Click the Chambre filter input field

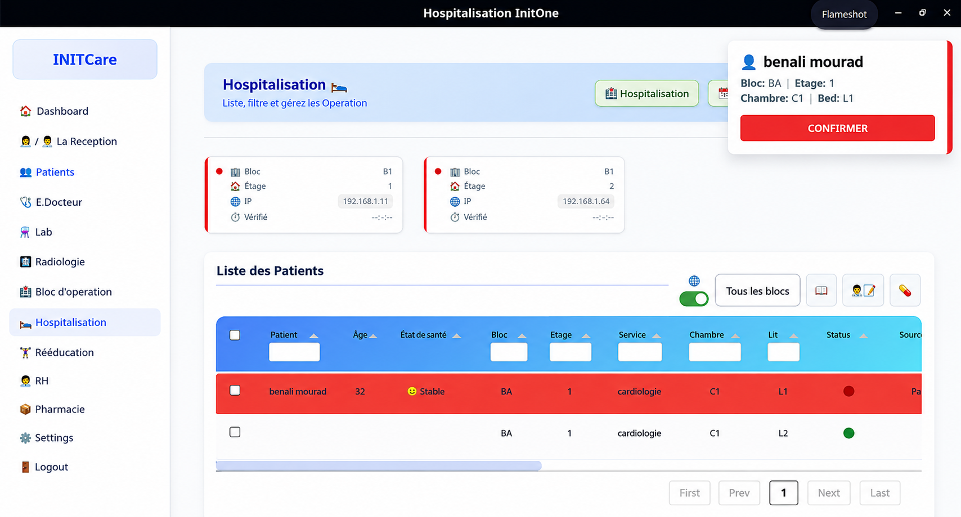tap(715, 352)
